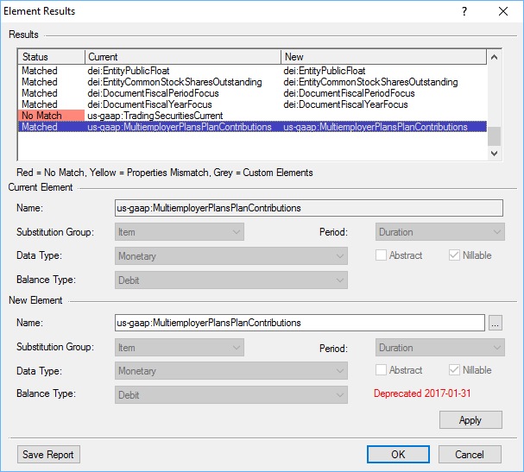Toggle Abstract checkbox in Current Element
Image resolution: width=524 pixels, height=472 pixels.
382,255
